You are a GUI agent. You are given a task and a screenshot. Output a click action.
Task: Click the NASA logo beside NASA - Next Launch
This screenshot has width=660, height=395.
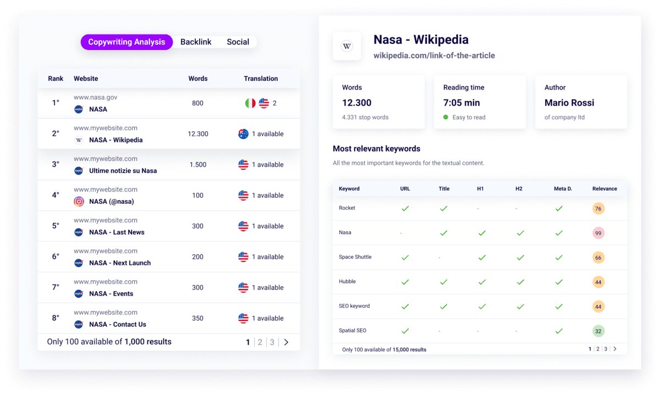click(x=79, y=263)
